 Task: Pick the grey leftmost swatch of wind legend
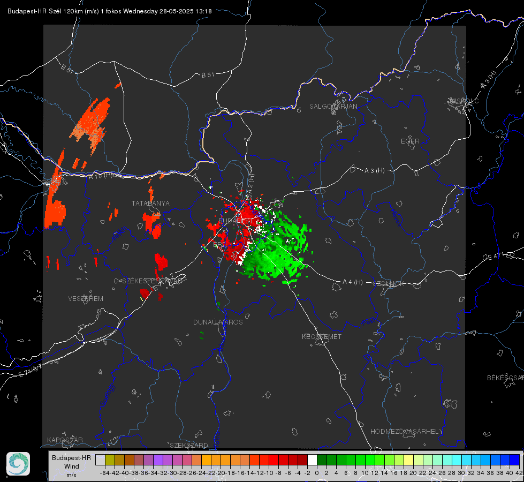[x=100, y=460]
